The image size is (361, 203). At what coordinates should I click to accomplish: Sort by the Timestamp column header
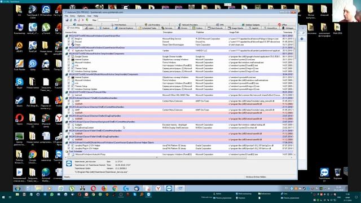pos(288,33)
